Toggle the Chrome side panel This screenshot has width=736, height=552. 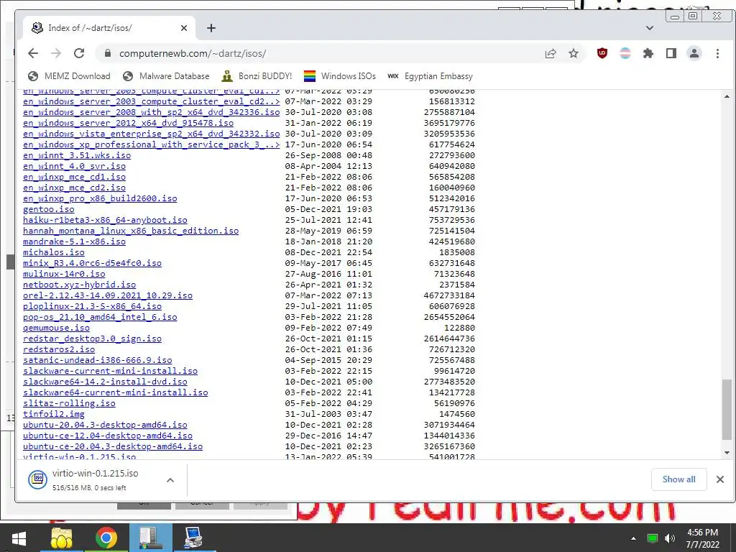coord(671,53)
